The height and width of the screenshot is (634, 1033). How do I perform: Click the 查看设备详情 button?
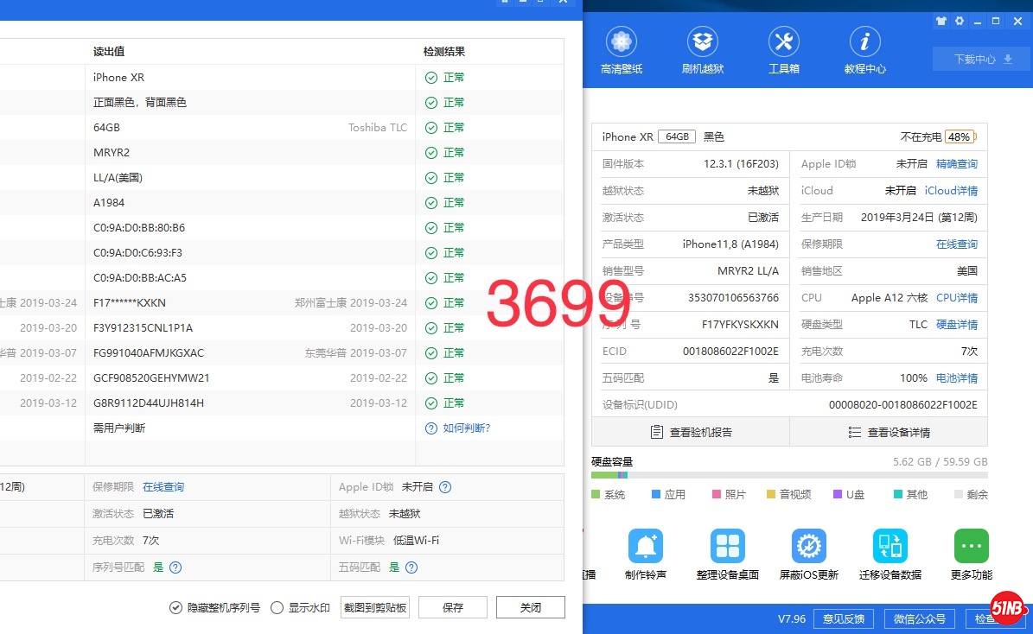[x=889, y=432]
